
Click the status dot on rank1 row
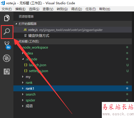[127, 88]
